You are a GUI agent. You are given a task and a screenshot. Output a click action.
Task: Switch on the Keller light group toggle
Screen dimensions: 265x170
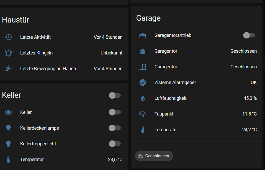115,112
